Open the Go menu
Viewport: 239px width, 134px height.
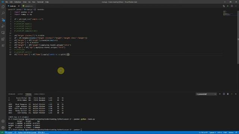tap(30, 2)
